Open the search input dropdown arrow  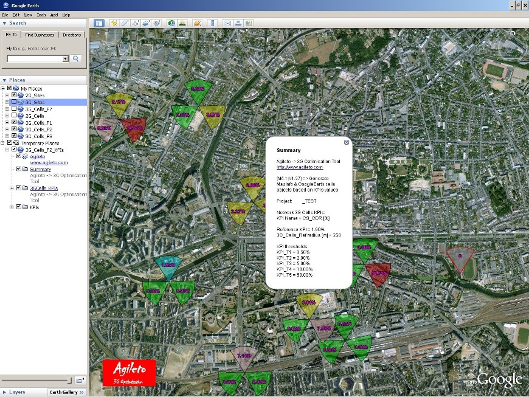tap(65, 59)
